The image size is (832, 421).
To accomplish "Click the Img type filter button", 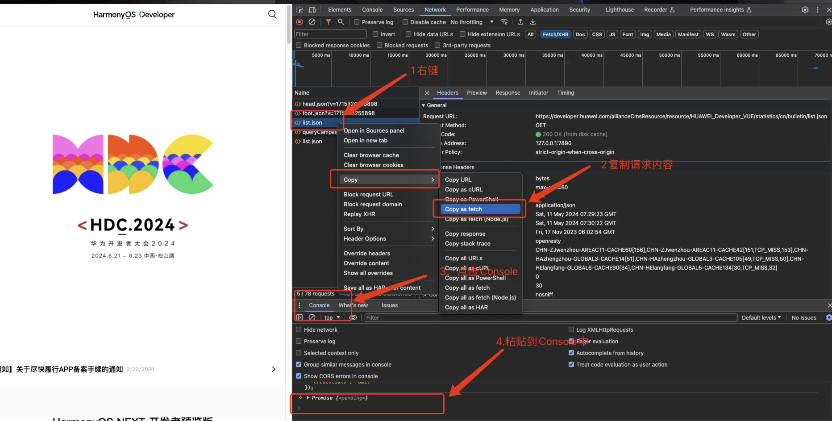I will point(644,34).
